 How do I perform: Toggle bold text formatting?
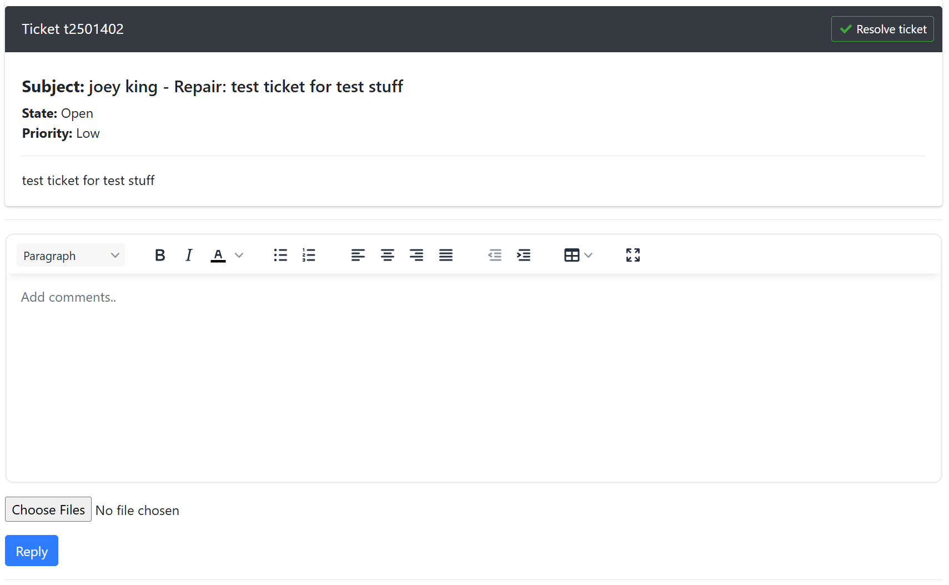[160, 255]
